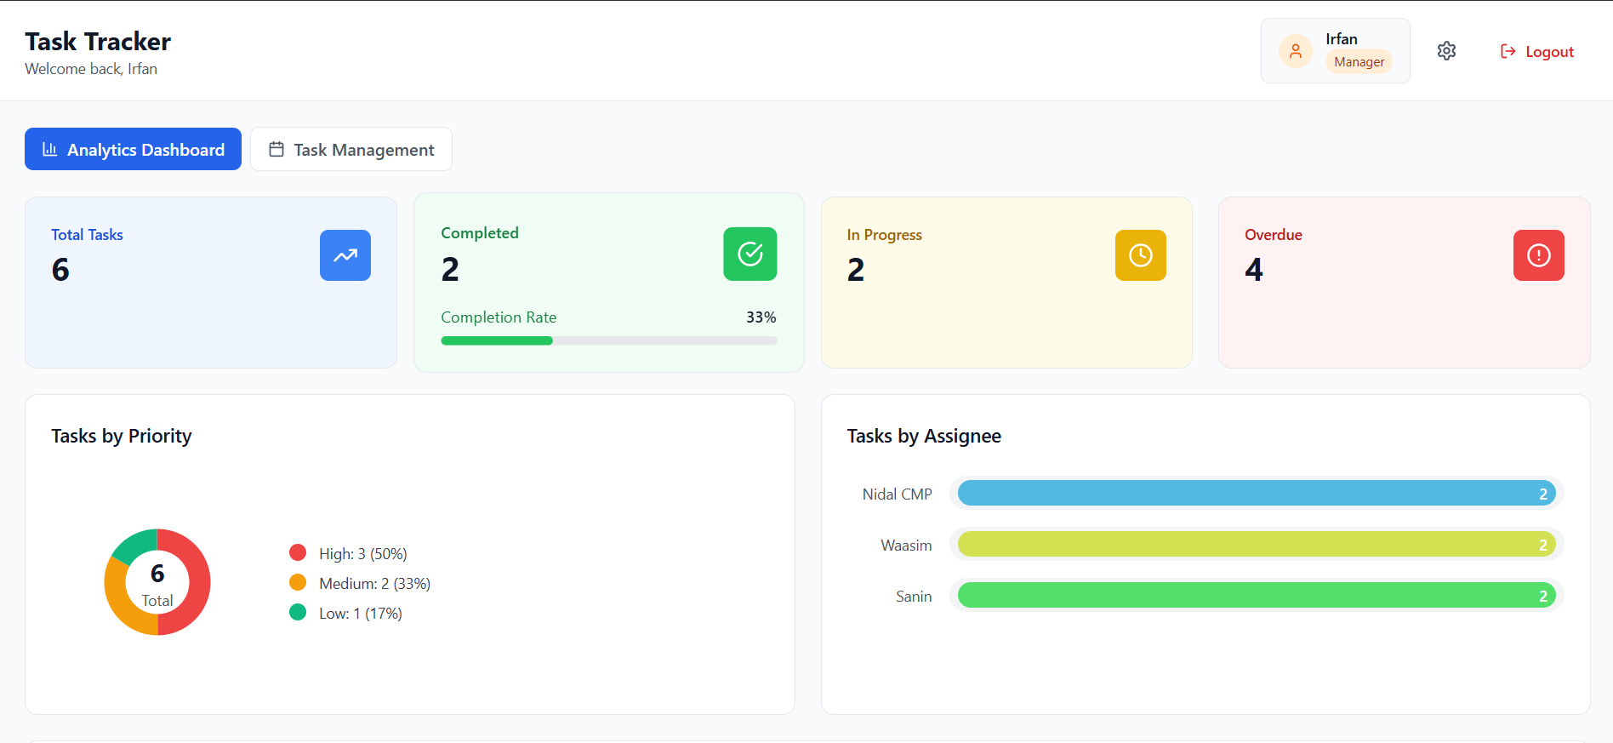
Task: Click the yellow clock icon in In Progress
Action: coord(1141,255)
